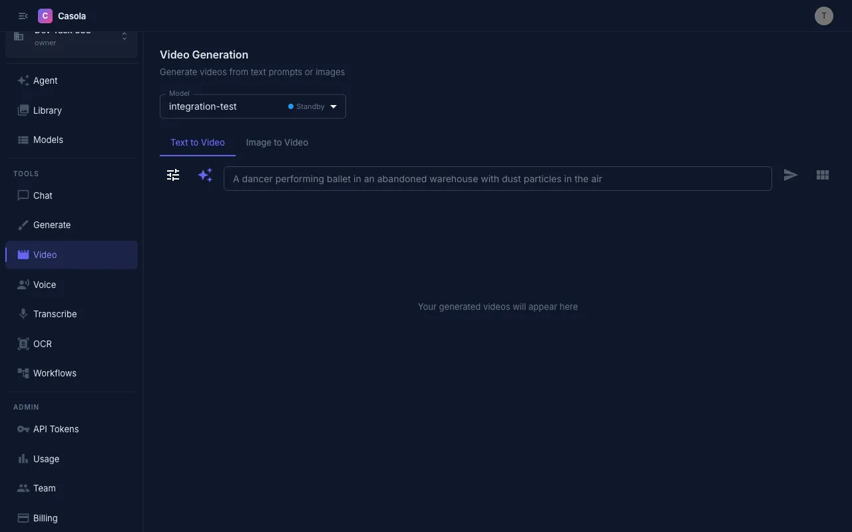Click the send generation arrow button
The width and height of the screenshot is (852, 532).
pos(791,175)
